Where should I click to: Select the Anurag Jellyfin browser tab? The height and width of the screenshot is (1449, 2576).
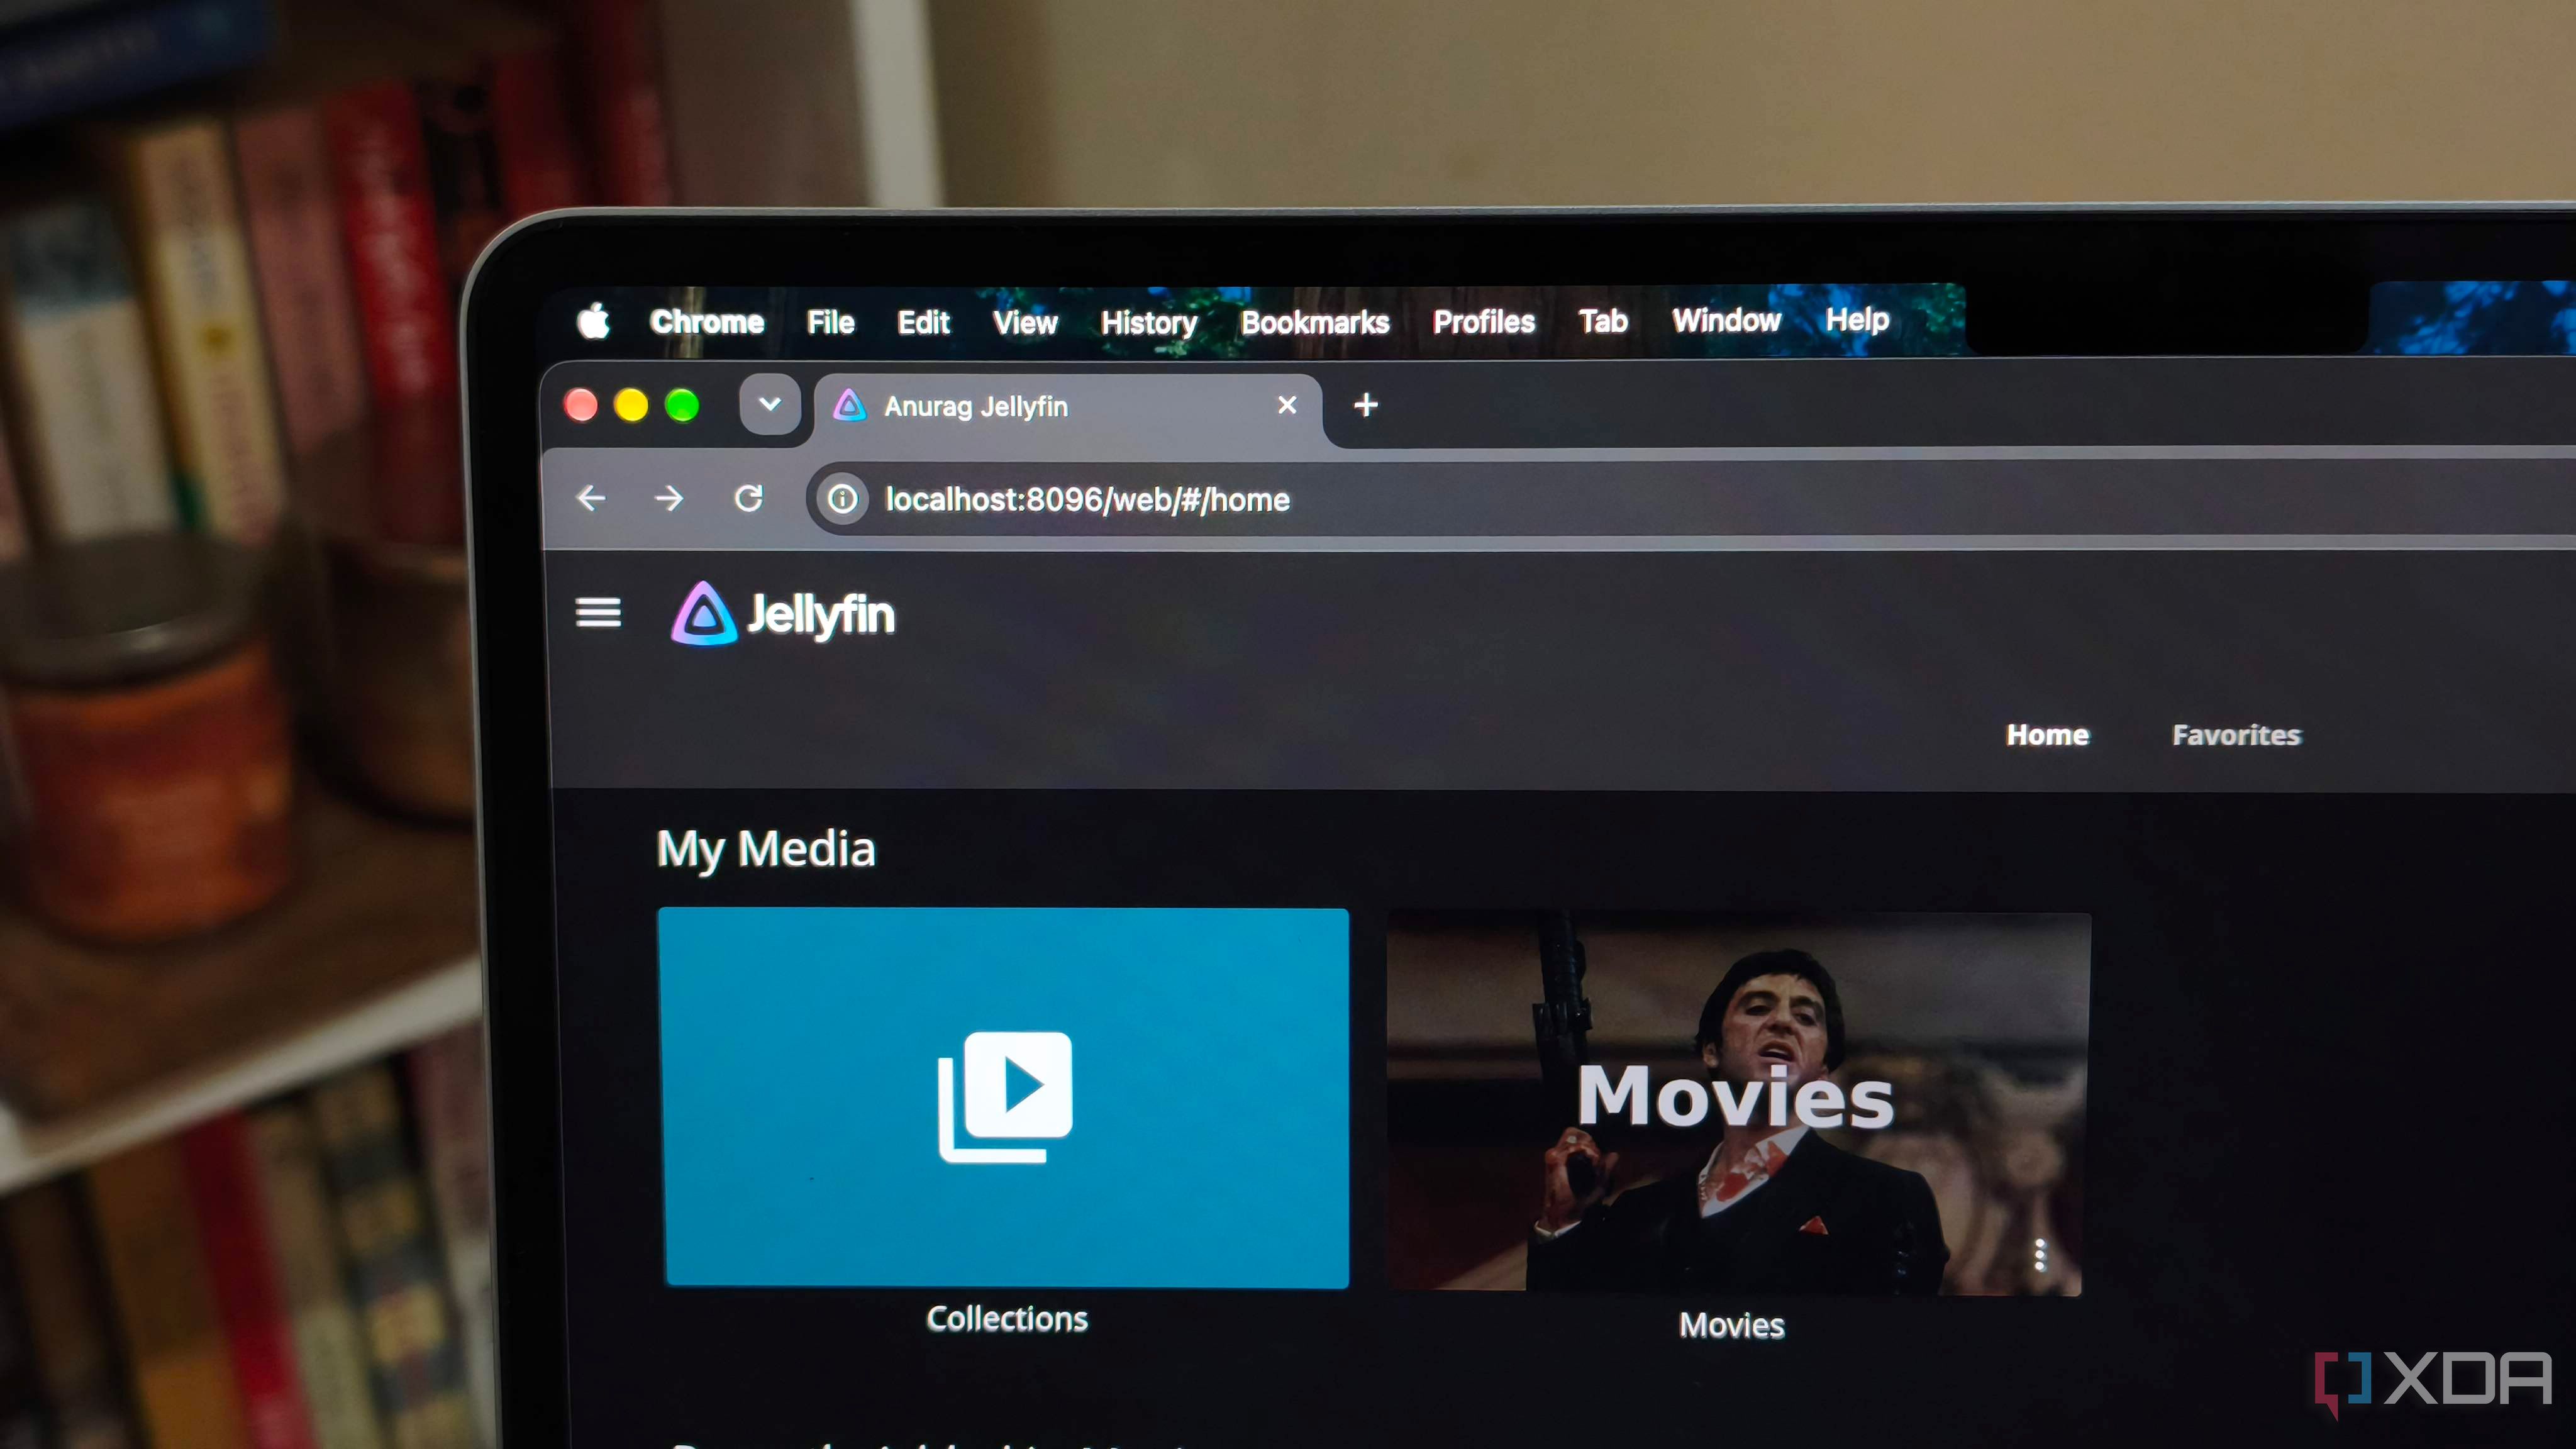tap(1068, 406)
